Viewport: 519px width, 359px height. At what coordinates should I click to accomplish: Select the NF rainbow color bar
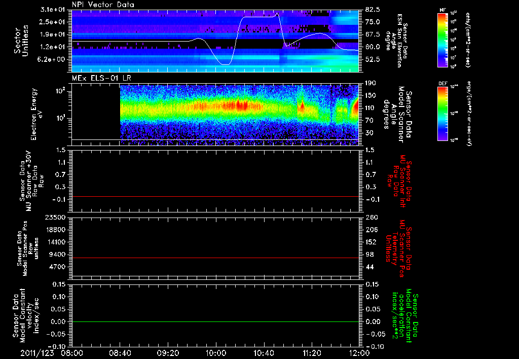pos(442,40)
